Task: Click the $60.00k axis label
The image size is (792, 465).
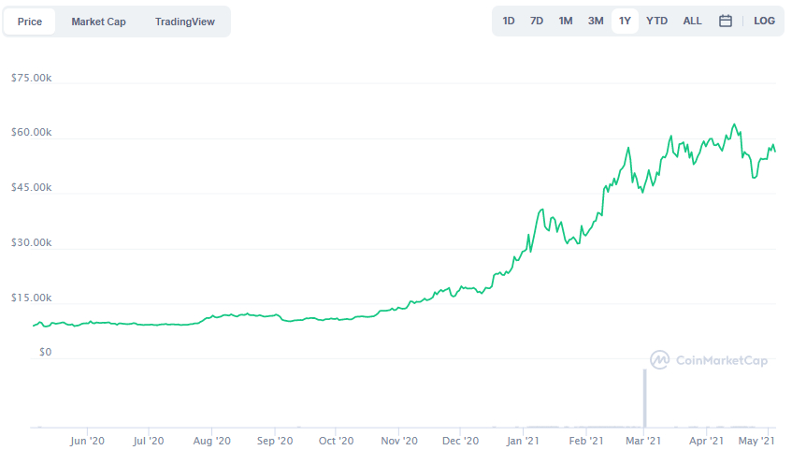Action: click(31, 133)
